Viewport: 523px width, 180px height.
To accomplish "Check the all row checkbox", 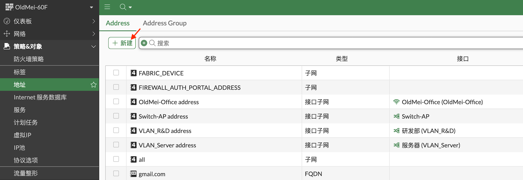I will [x=116, y=159].
